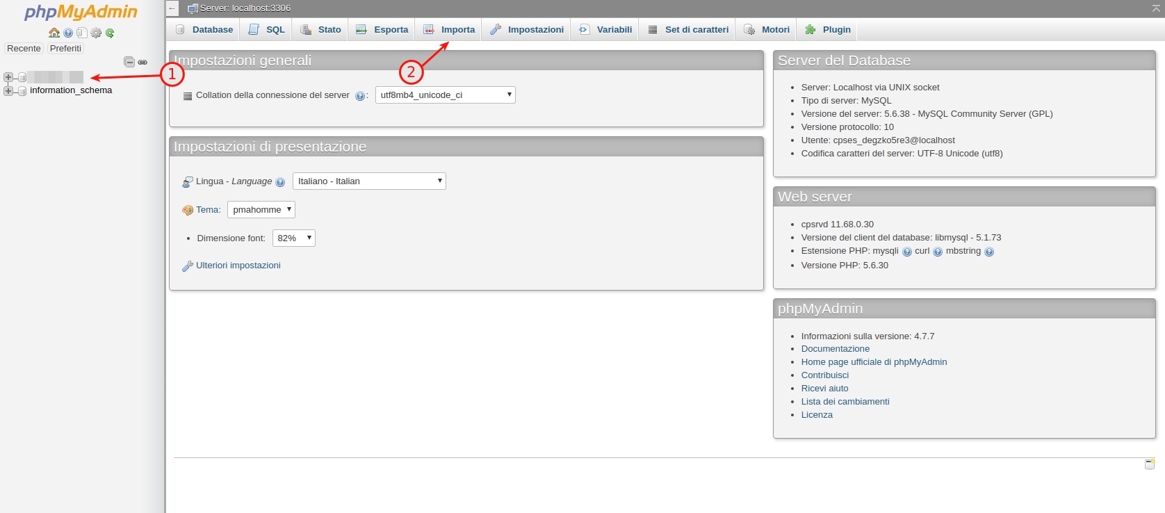Open documentation pages icon in sidebar

(x=82, y=33)
